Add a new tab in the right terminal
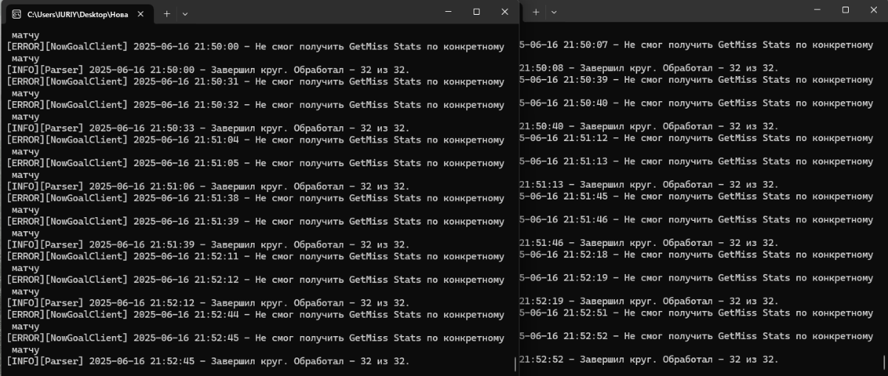 [x=536, y=12]
